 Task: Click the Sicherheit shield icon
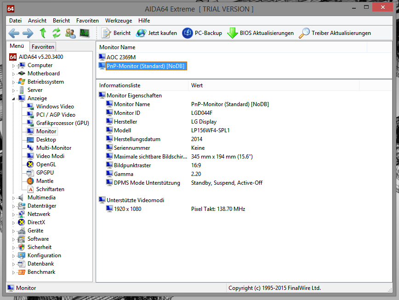coord(22,247)
